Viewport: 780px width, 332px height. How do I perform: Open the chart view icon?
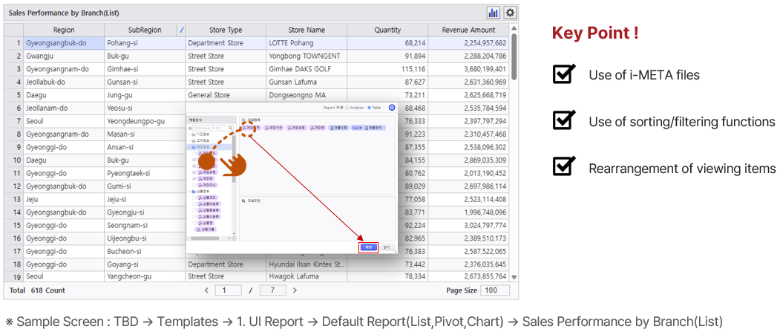(493, 13)
